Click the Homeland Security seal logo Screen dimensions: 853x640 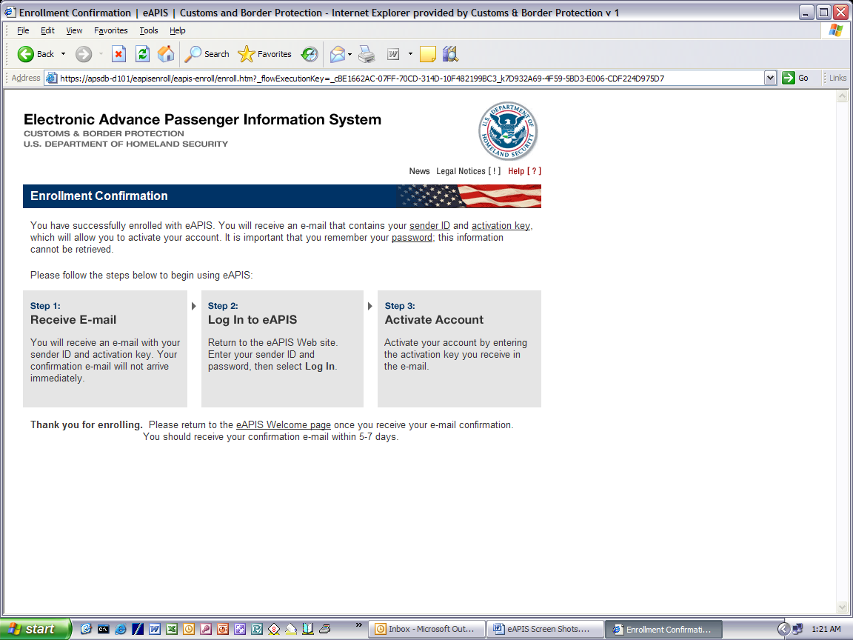pos(508,130)
